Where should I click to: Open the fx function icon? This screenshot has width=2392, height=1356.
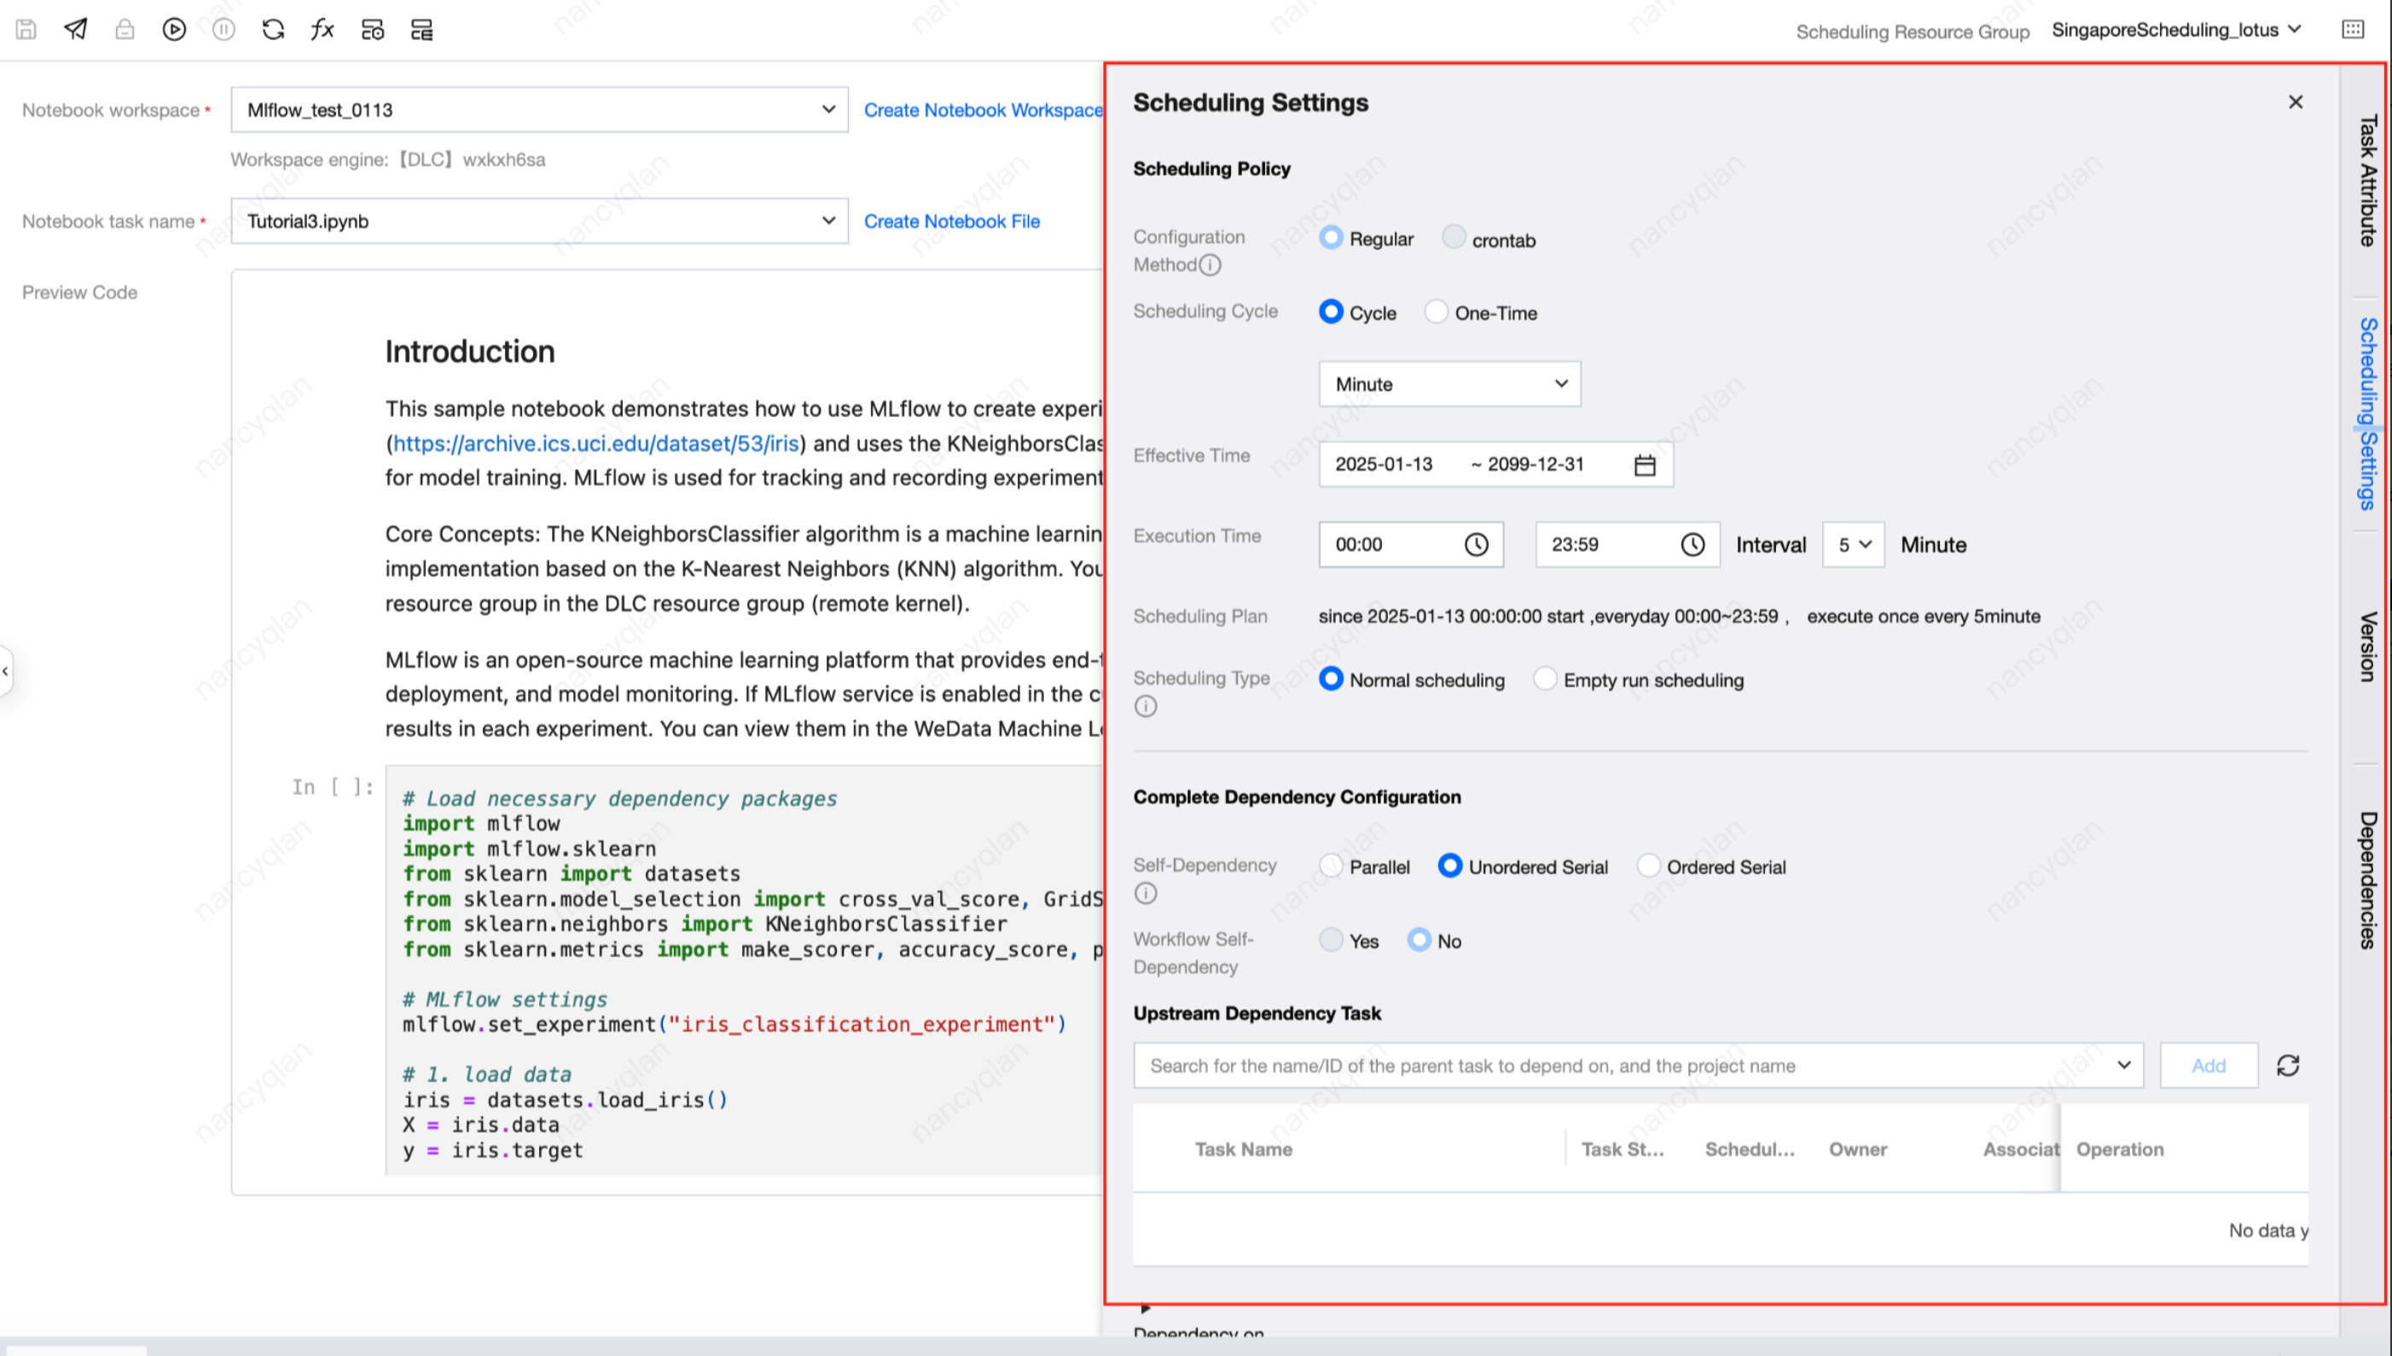322,30
